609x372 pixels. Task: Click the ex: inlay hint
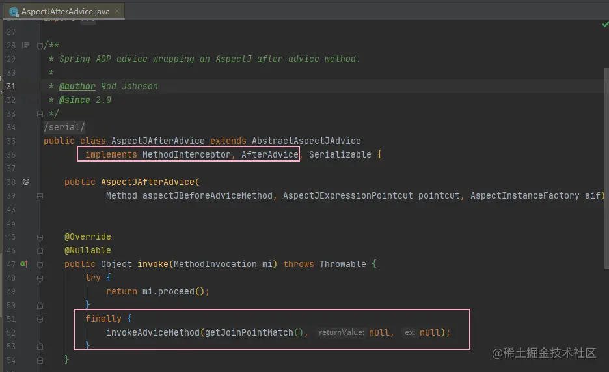410,332
